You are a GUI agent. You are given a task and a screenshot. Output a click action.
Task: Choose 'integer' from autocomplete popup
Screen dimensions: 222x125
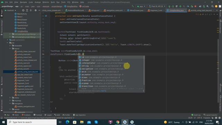coord(111,60)
